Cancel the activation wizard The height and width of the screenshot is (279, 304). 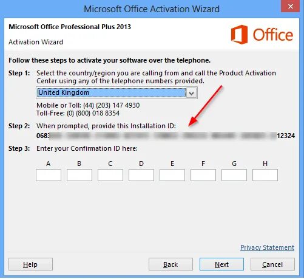point(272,264)
